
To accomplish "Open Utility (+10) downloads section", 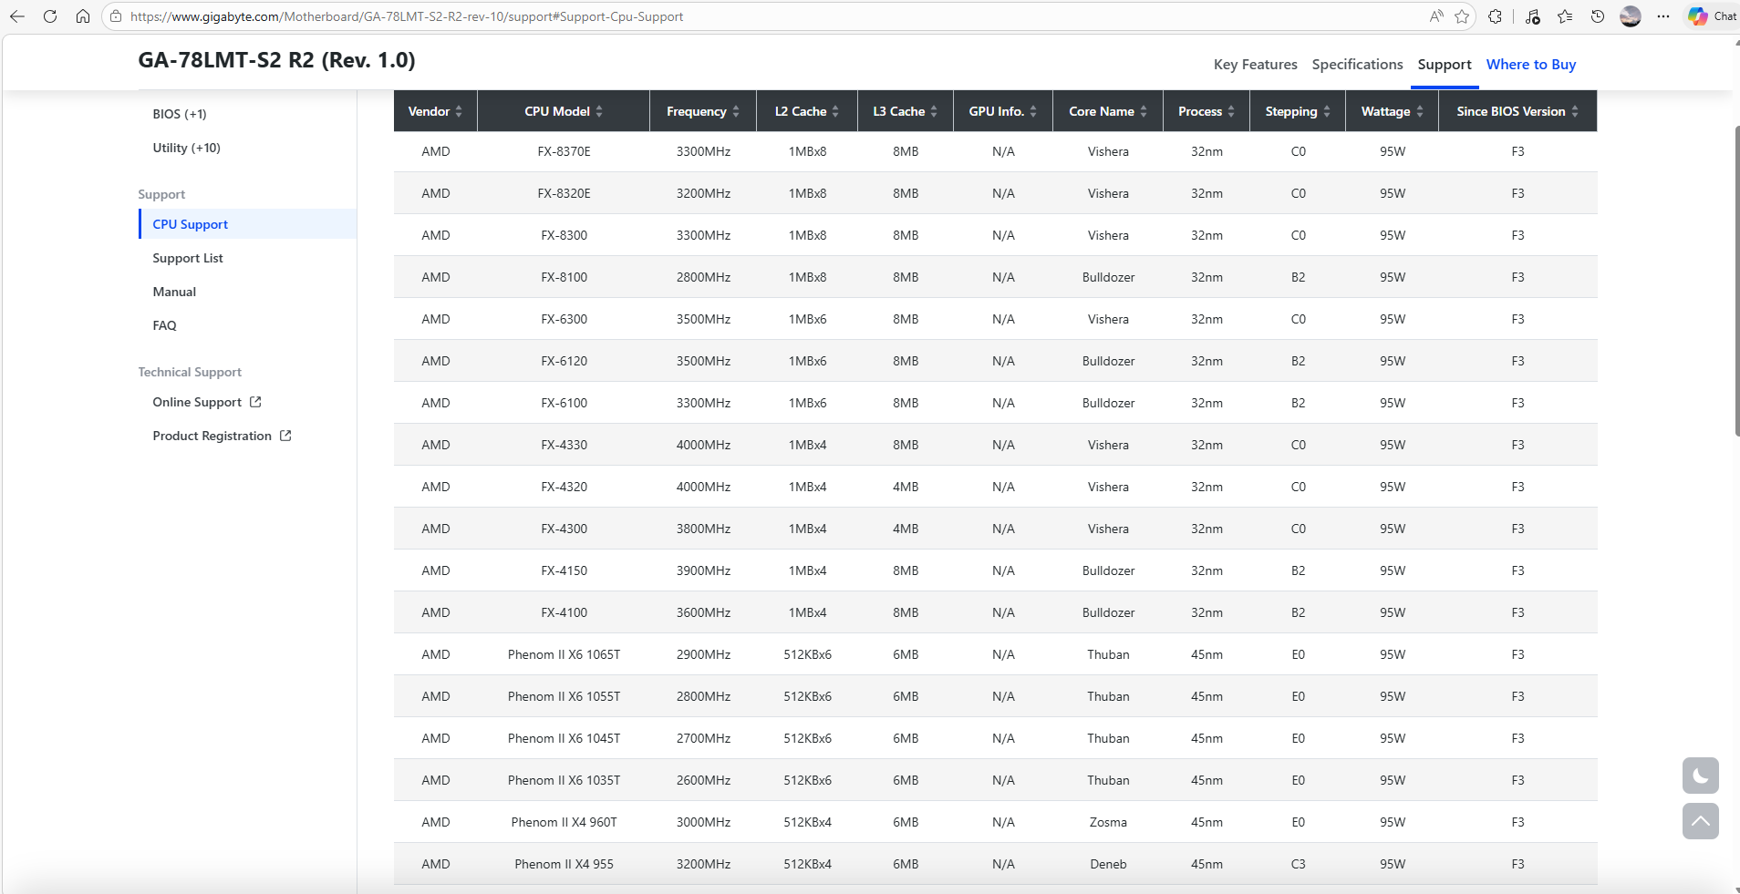I will pos(186,148).
